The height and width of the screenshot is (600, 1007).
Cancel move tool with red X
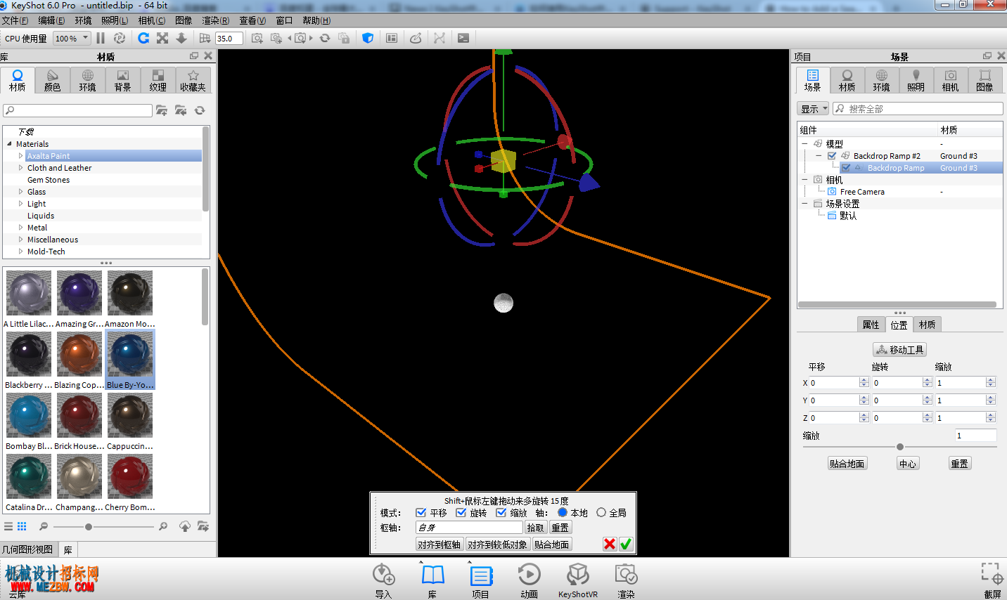pyautogui.click(x=610, y=544)
